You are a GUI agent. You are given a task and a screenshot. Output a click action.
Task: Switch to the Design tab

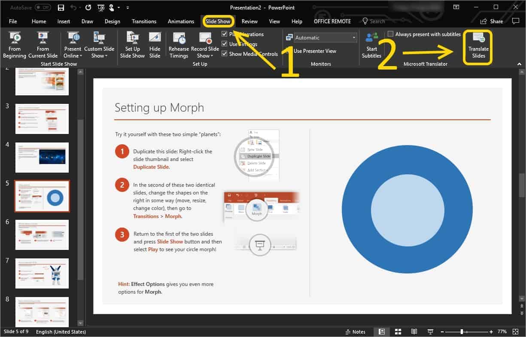(112, 21)
